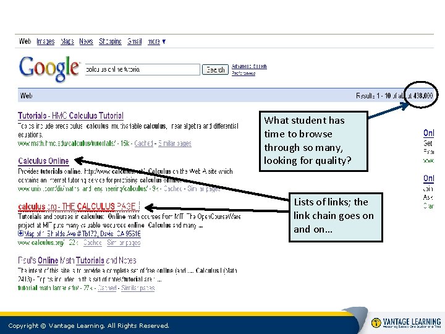Open the Preferences link

[x=244, y=73]
